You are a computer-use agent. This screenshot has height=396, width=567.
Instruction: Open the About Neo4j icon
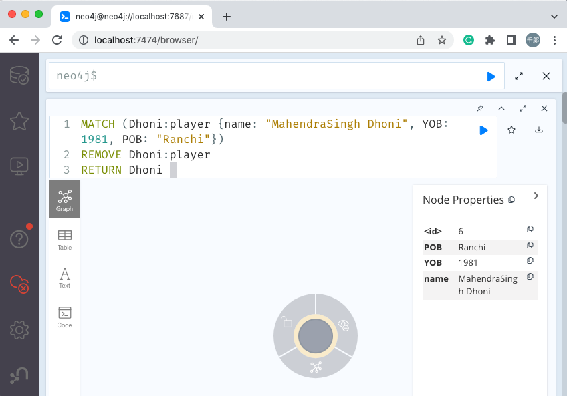(19, 375)
